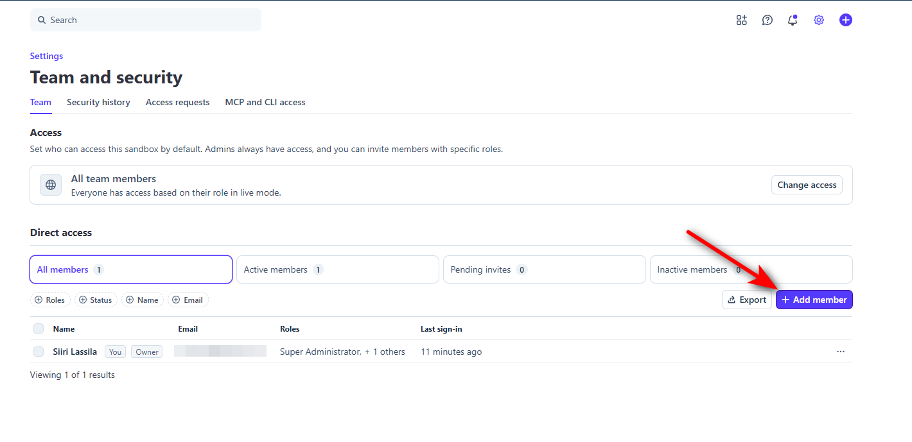The image size is (912, 442).
Task: Add a Status filter
Action: (96, 300)
